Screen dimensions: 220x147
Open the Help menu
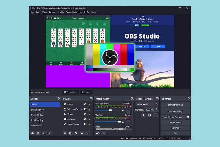coord(94,12)
